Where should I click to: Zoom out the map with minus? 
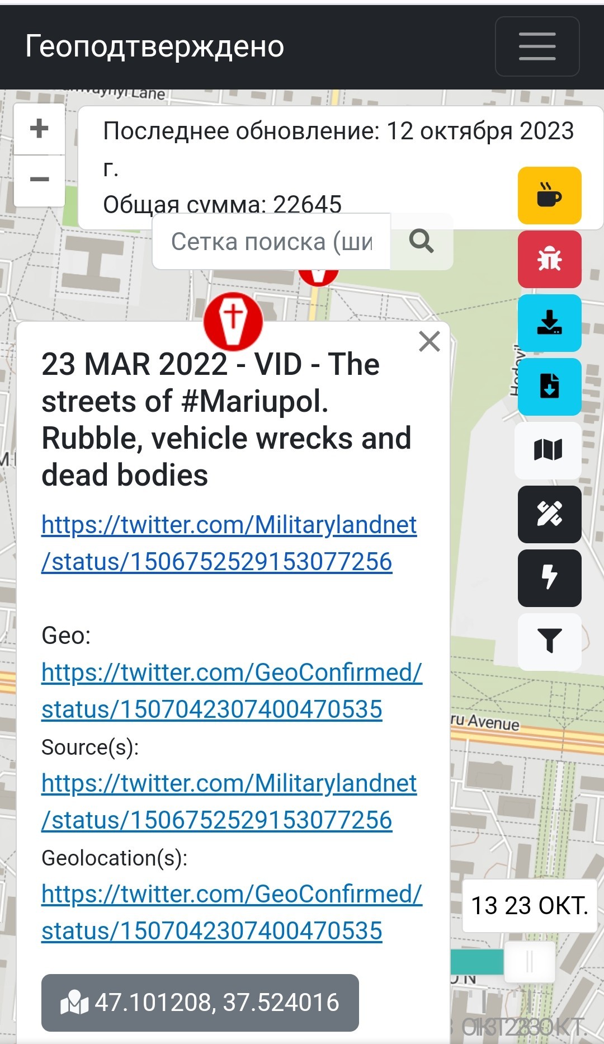click(39, 180)
